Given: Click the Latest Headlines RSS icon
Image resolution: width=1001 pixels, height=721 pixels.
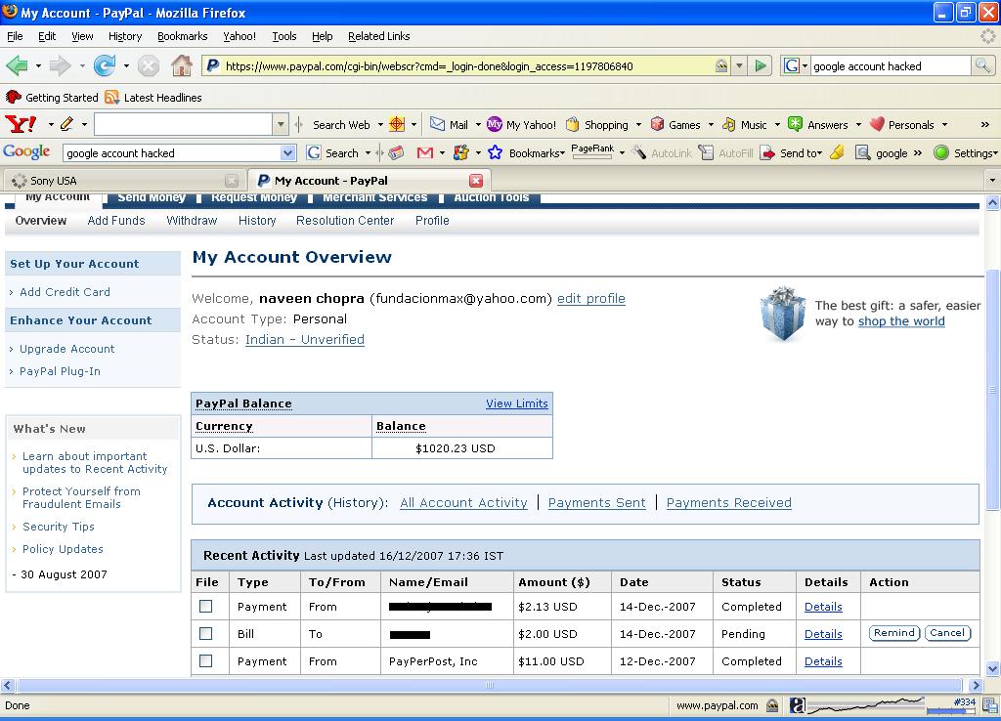Looking at the screenshot, I should [x=112, y=97].
